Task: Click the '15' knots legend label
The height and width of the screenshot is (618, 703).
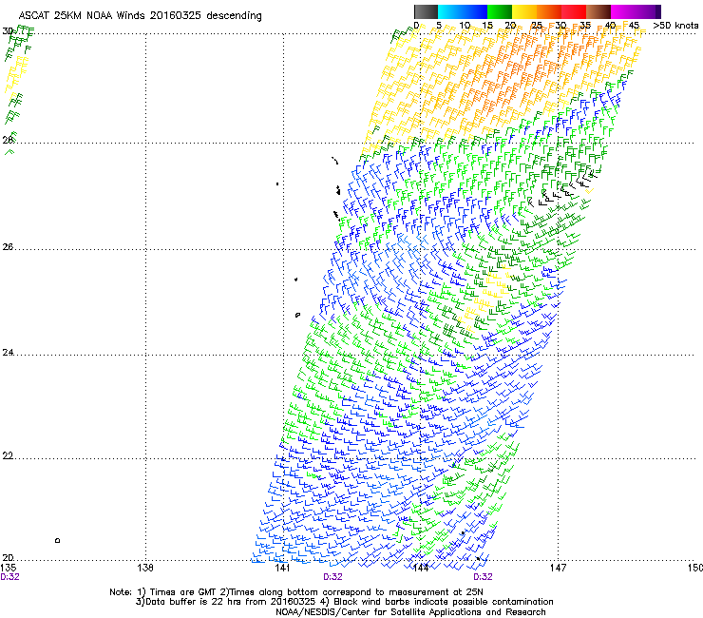Action: pos(487,26)
